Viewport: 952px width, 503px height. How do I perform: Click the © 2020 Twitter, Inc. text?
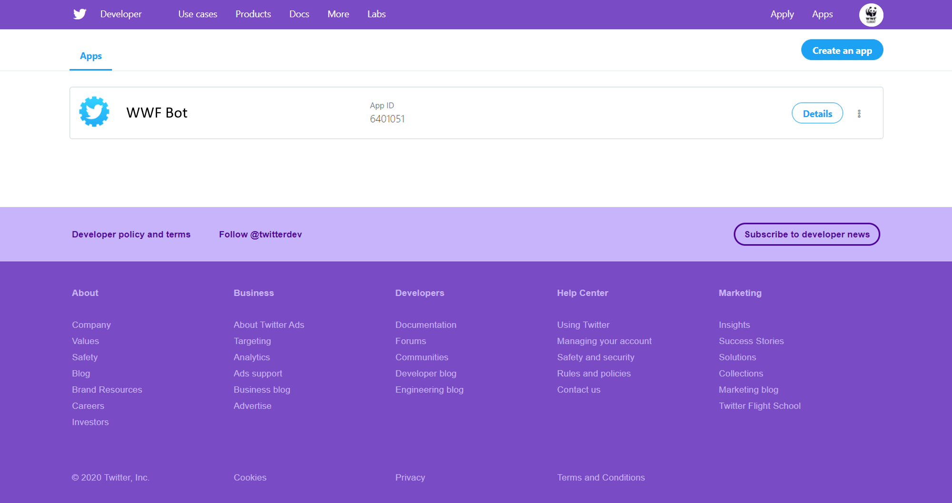(110, 477)
